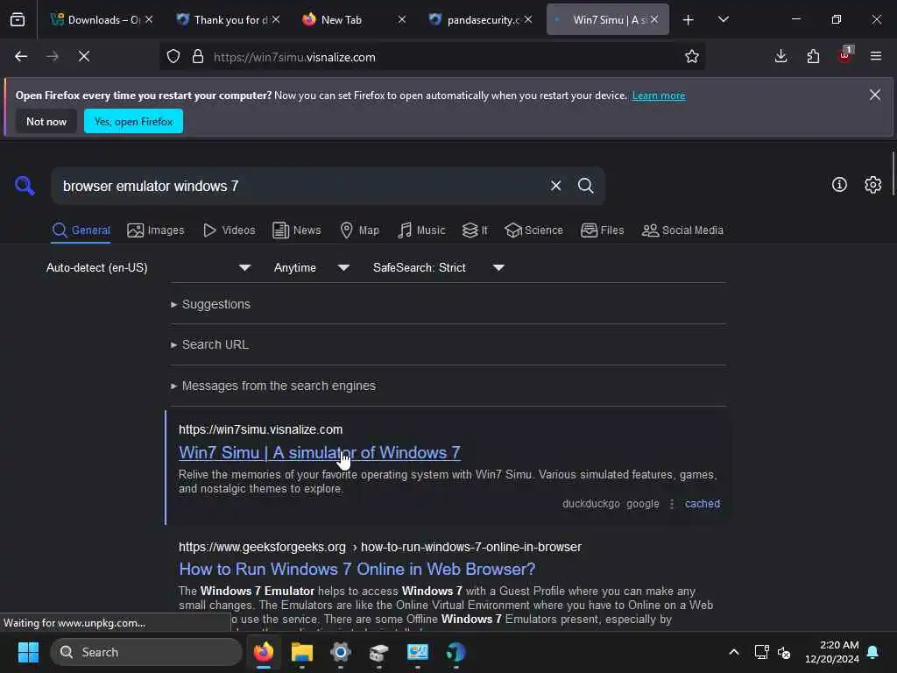
Task: Open Windows Start menu
Action: click(28, 652)
